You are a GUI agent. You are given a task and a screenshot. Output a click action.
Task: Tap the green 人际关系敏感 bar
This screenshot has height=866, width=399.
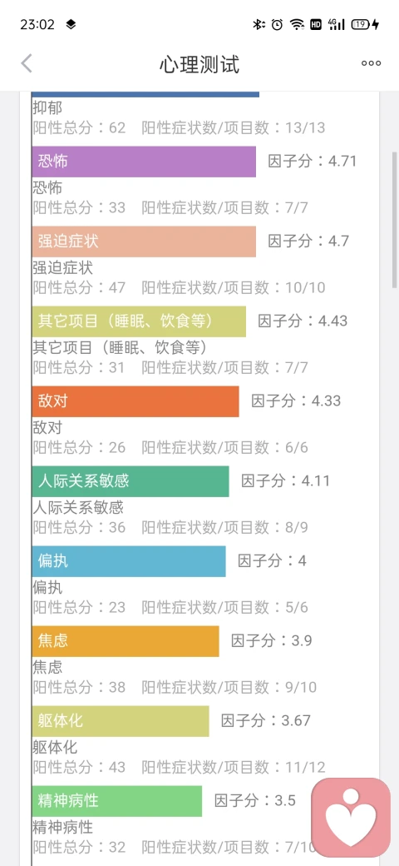tap(131, 481)
